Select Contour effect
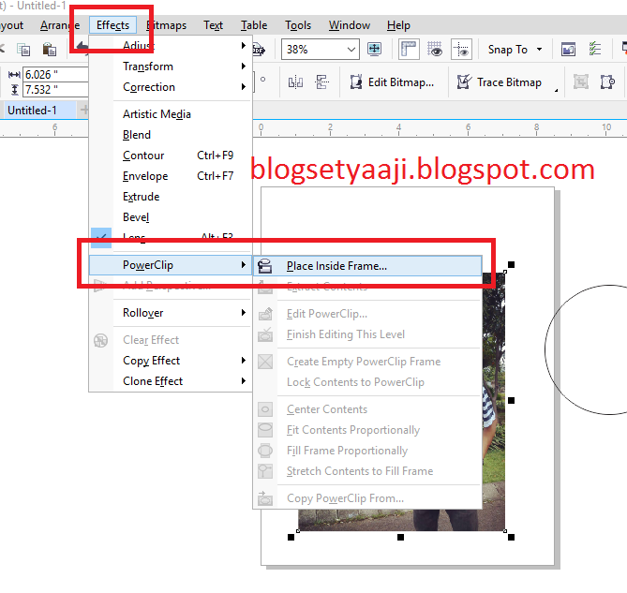627x593 pixels. point(143,156)
